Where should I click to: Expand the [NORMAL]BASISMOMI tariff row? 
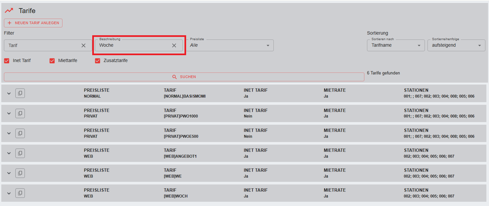click(9, 93)
